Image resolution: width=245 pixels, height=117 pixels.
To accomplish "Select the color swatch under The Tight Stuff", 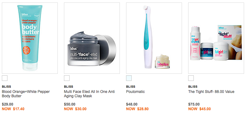I will tap(191, 78).
